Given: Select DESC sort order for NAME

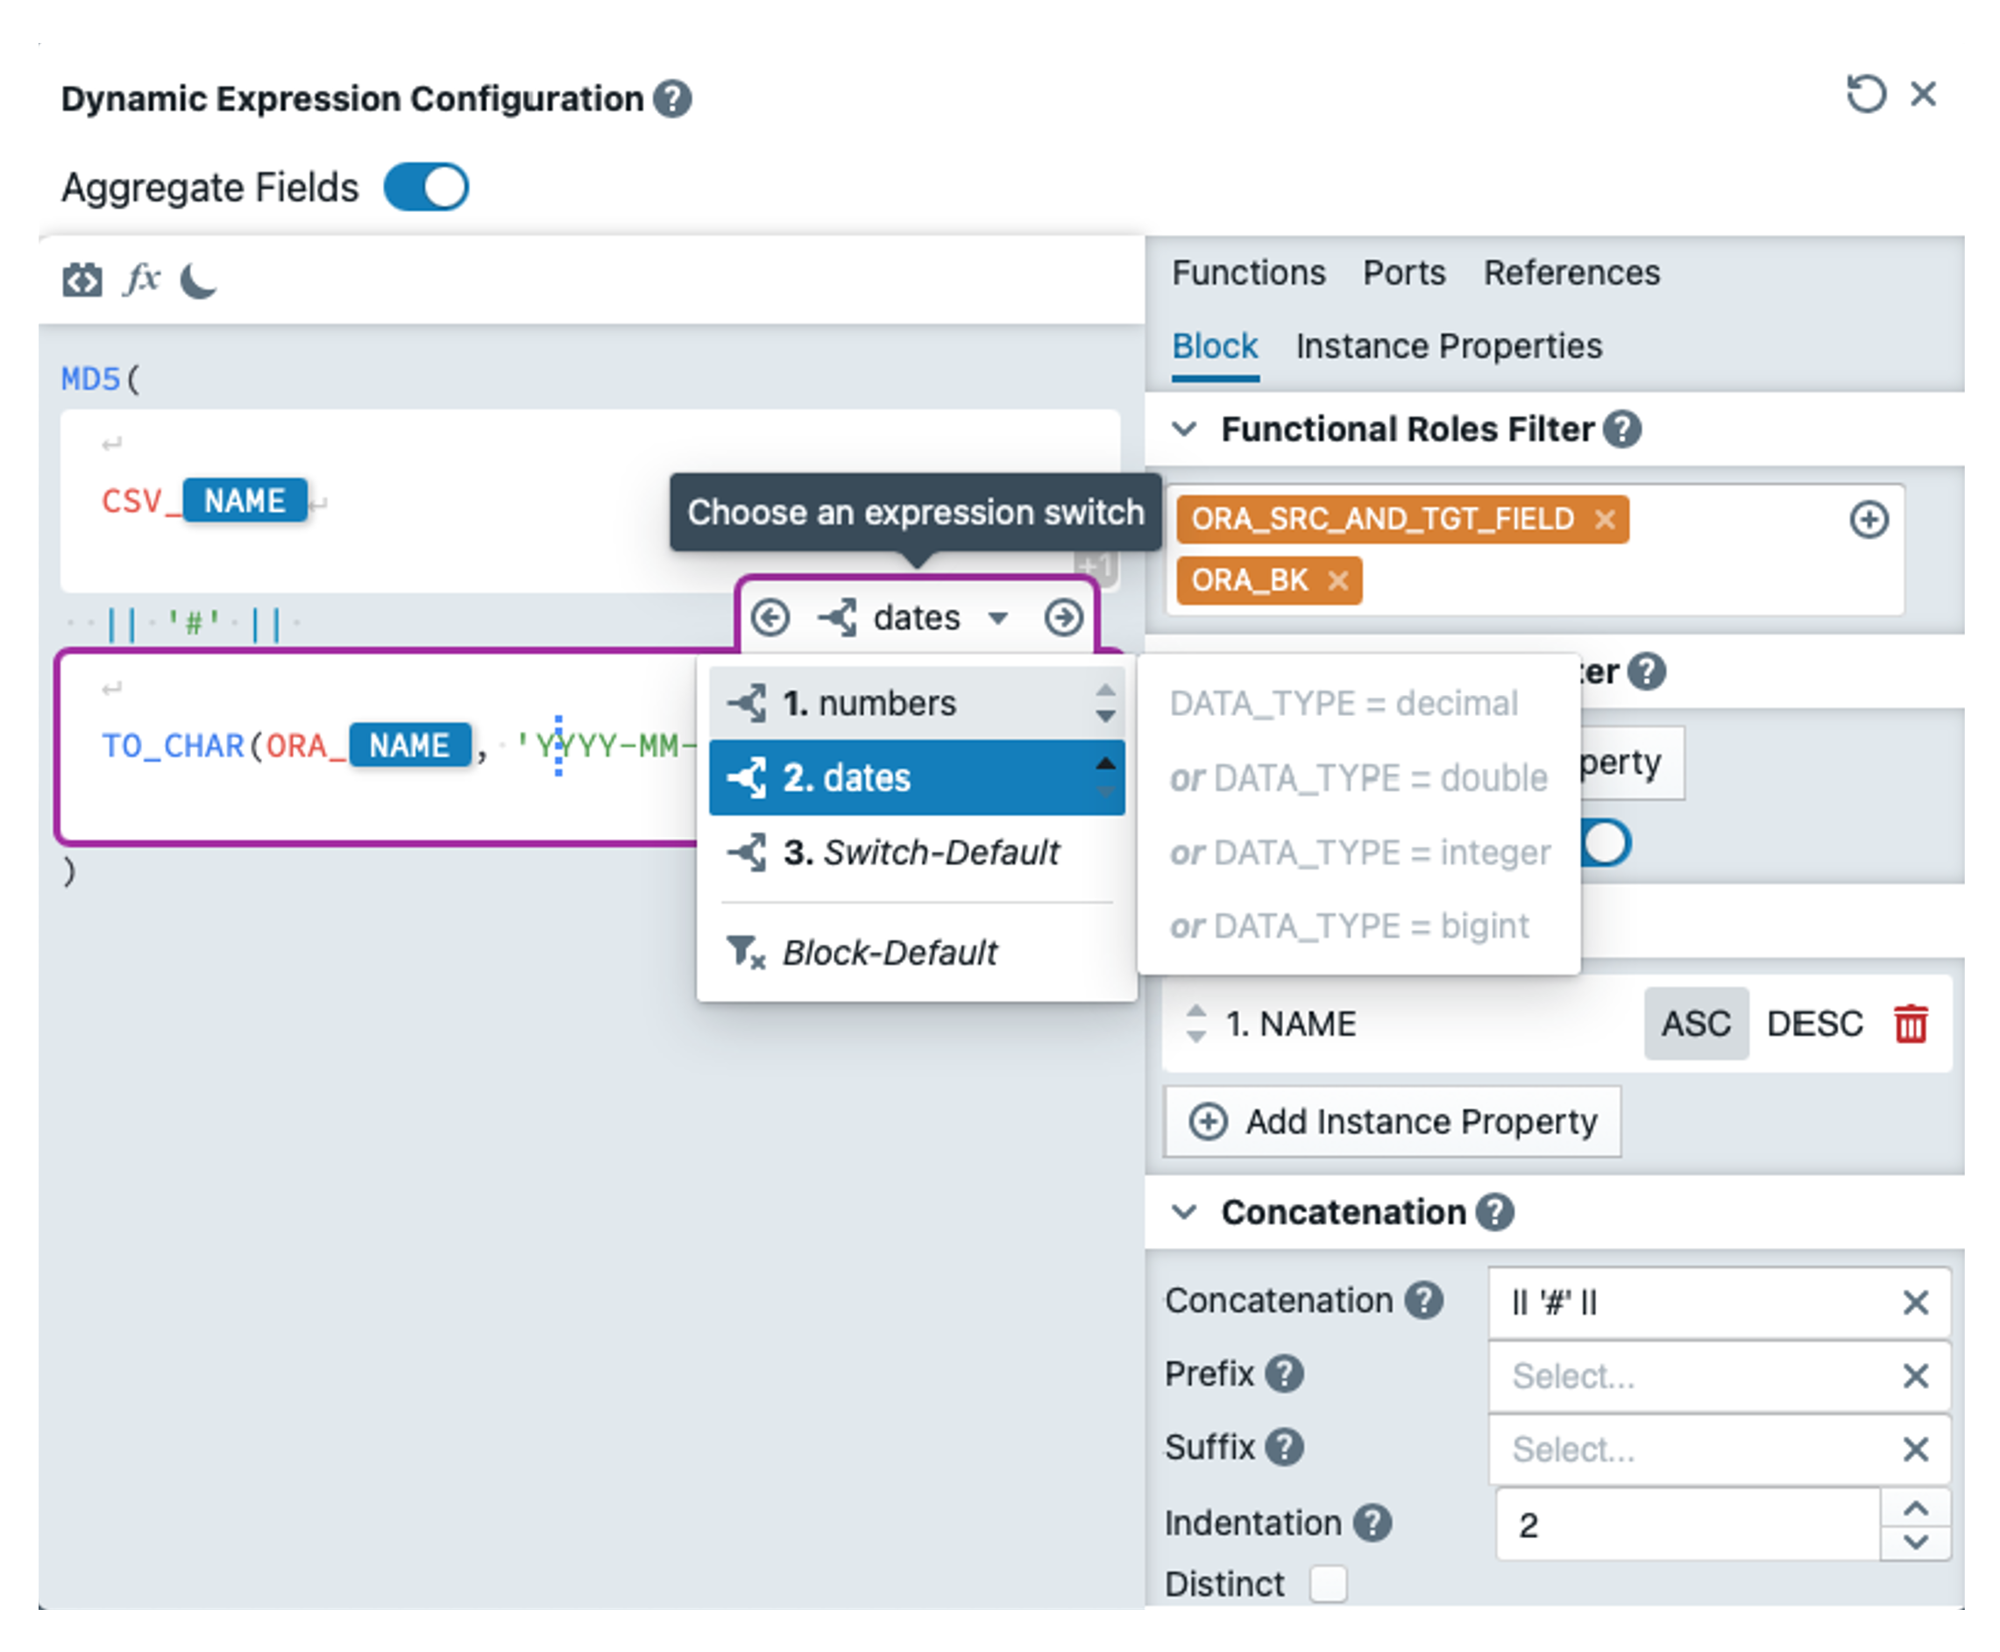Looking at the screenshot, I should point(1813,1024).
